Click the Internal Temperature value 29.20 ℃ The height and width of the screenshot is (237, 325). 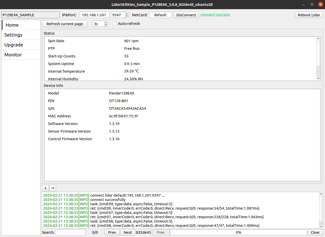132,71
